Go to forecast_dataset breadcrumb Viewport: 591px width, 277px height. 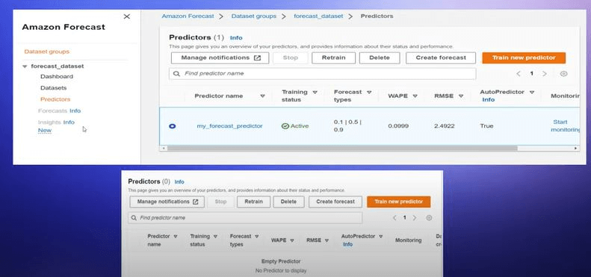[x=318, y=16]
